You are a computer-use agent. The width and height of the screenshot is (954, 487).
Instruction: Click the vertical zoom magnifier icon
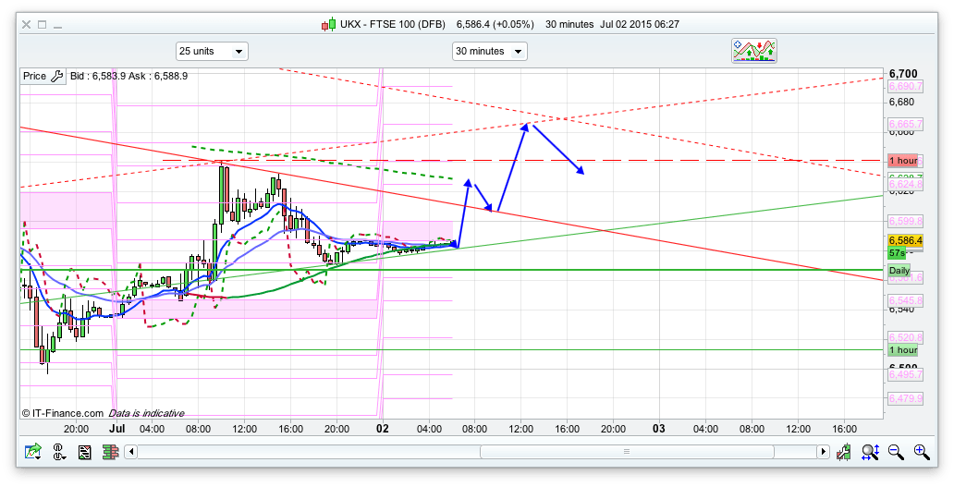(x=870, y=452)
